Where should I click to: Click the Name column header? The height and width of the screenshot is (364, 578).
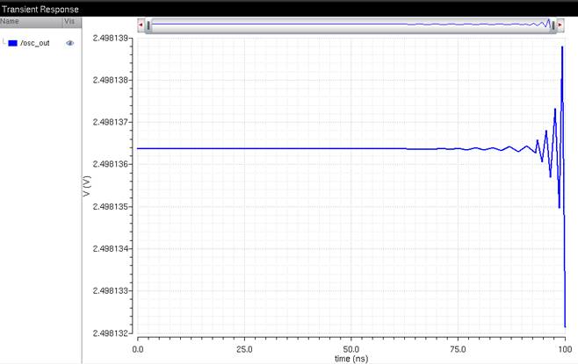10,20
